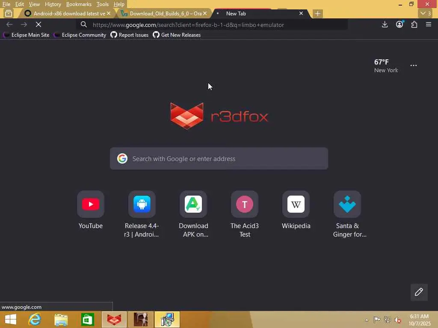
Task: Click the muted volume tray icon
Action: click(397, 320)
